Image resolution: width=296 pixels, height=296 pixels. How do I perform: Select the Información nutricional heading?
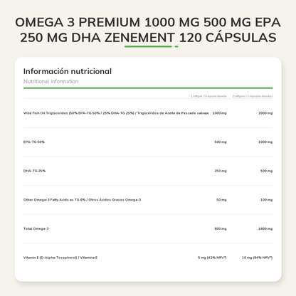pyautogui.click(x=68, y=71)
